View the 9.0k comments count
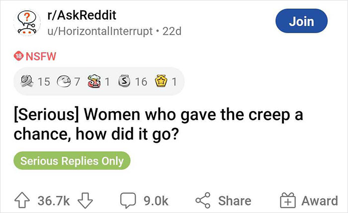 [155, 200]
